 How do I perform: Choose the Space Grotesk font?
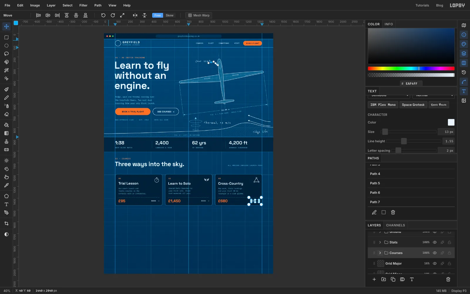(x=413, y=105)
